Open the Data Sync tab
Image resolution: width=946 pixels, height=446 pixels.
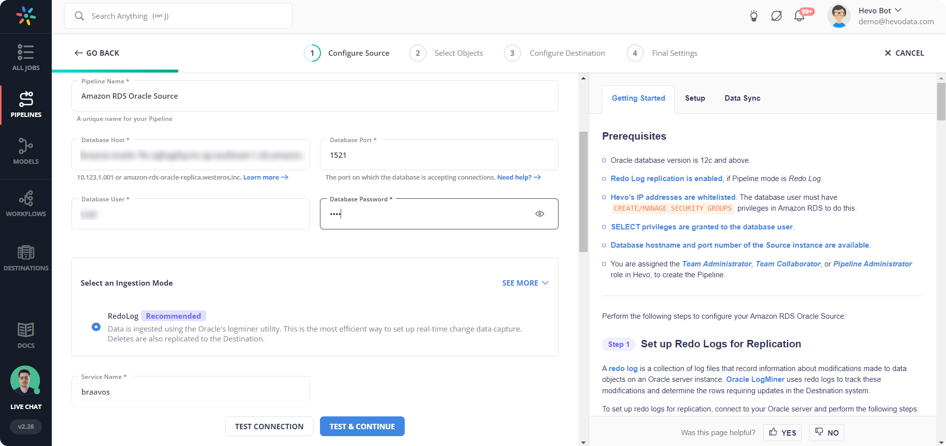coord(742,98)
